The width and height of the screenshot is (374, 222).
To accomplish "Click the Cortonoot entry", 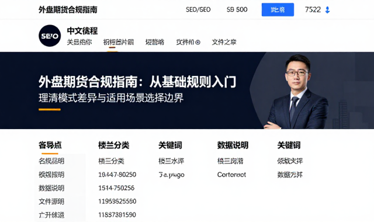I will 231,175.
